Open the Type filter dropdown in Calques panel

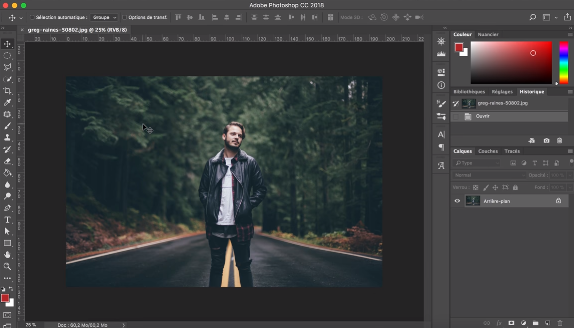(x=476, y=163)
